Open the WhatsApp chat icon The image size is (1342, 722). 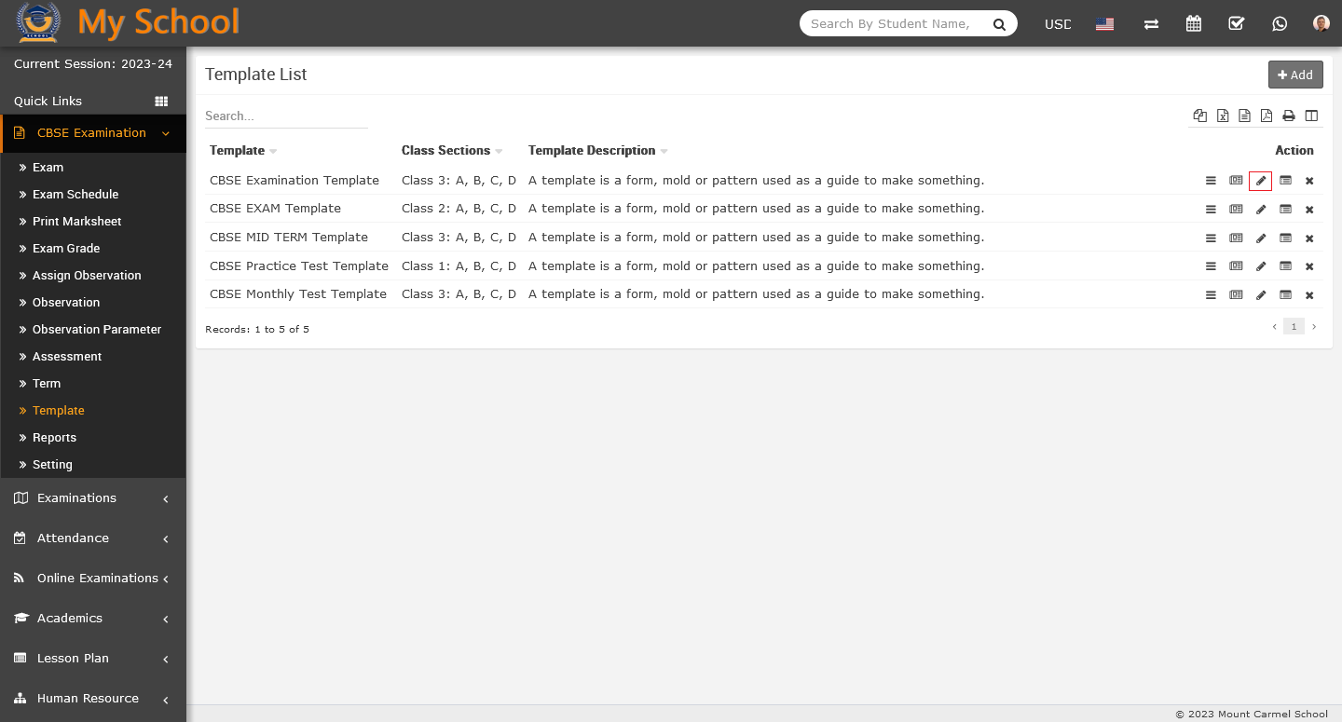click(x=1280, y=23)
